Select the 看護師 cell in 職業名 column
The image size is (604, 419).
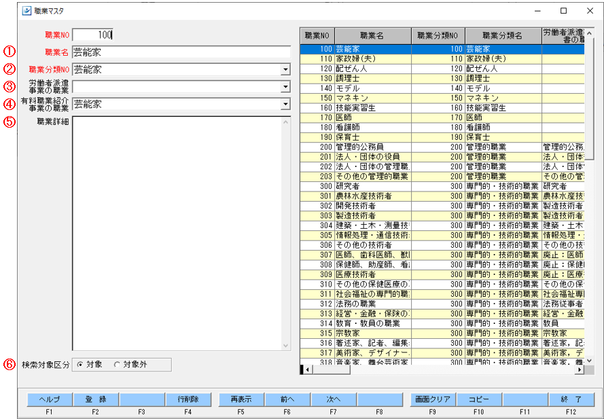coord(372,128)
